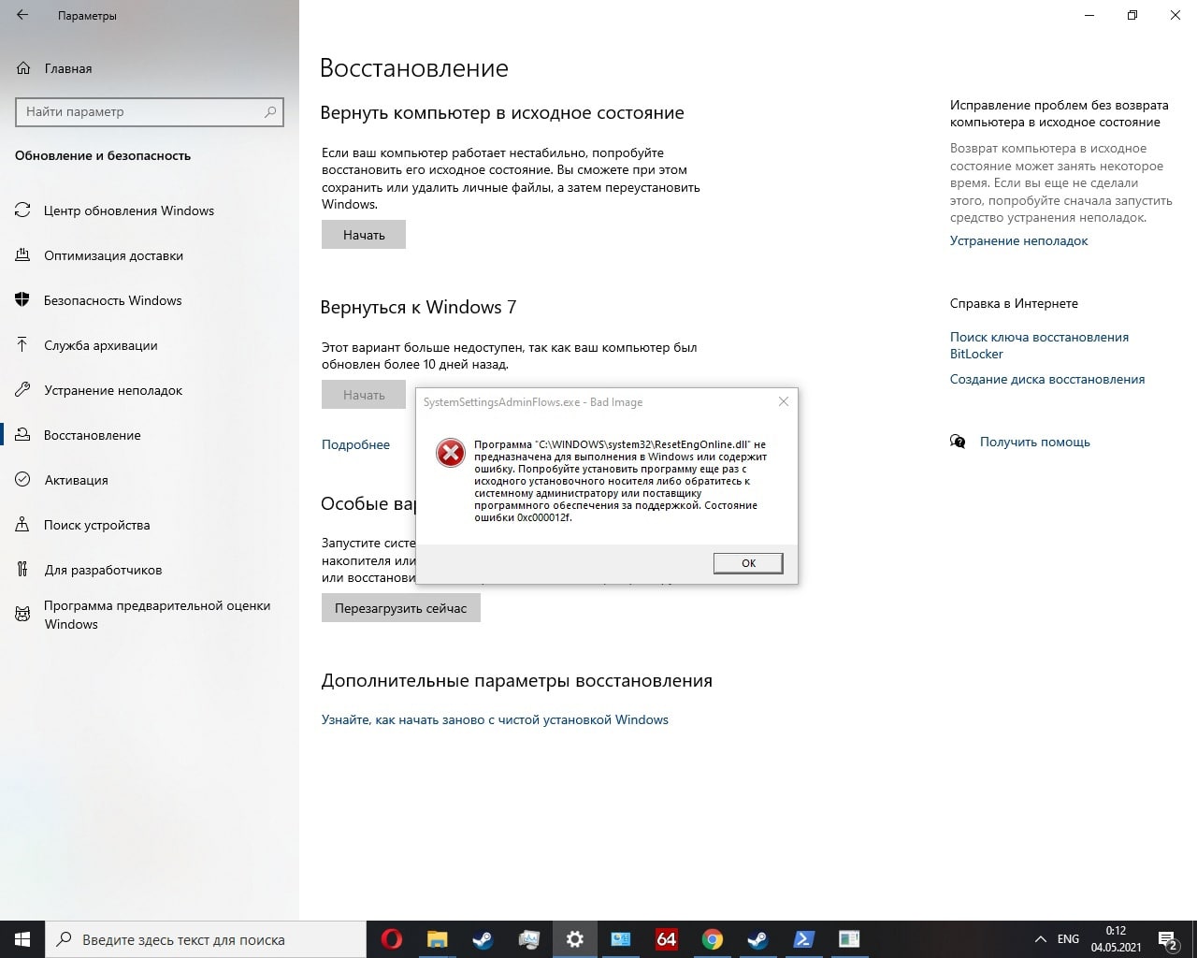Click the SystemSettingsAdminFlows.exe - Bad Image title
This screenshot has height=958, width=1197.
tap(533, 402)
